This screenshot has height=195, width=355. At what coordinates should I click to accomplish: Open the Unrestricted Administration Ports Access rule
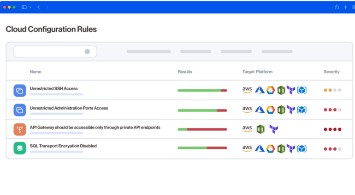pyautogui.click(x=69, y=108)
